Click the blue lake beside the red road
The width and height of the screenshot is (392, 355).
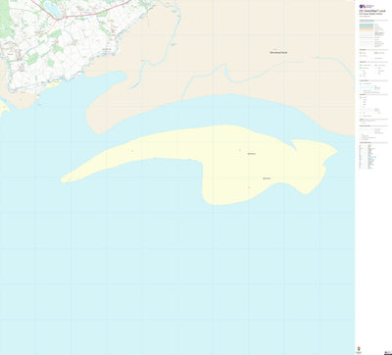point(53,9)
